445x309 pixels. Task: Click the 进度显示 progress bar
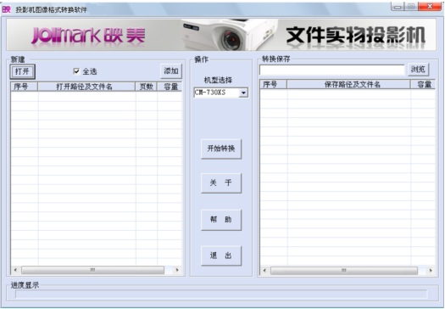click(x=221, y=294)
